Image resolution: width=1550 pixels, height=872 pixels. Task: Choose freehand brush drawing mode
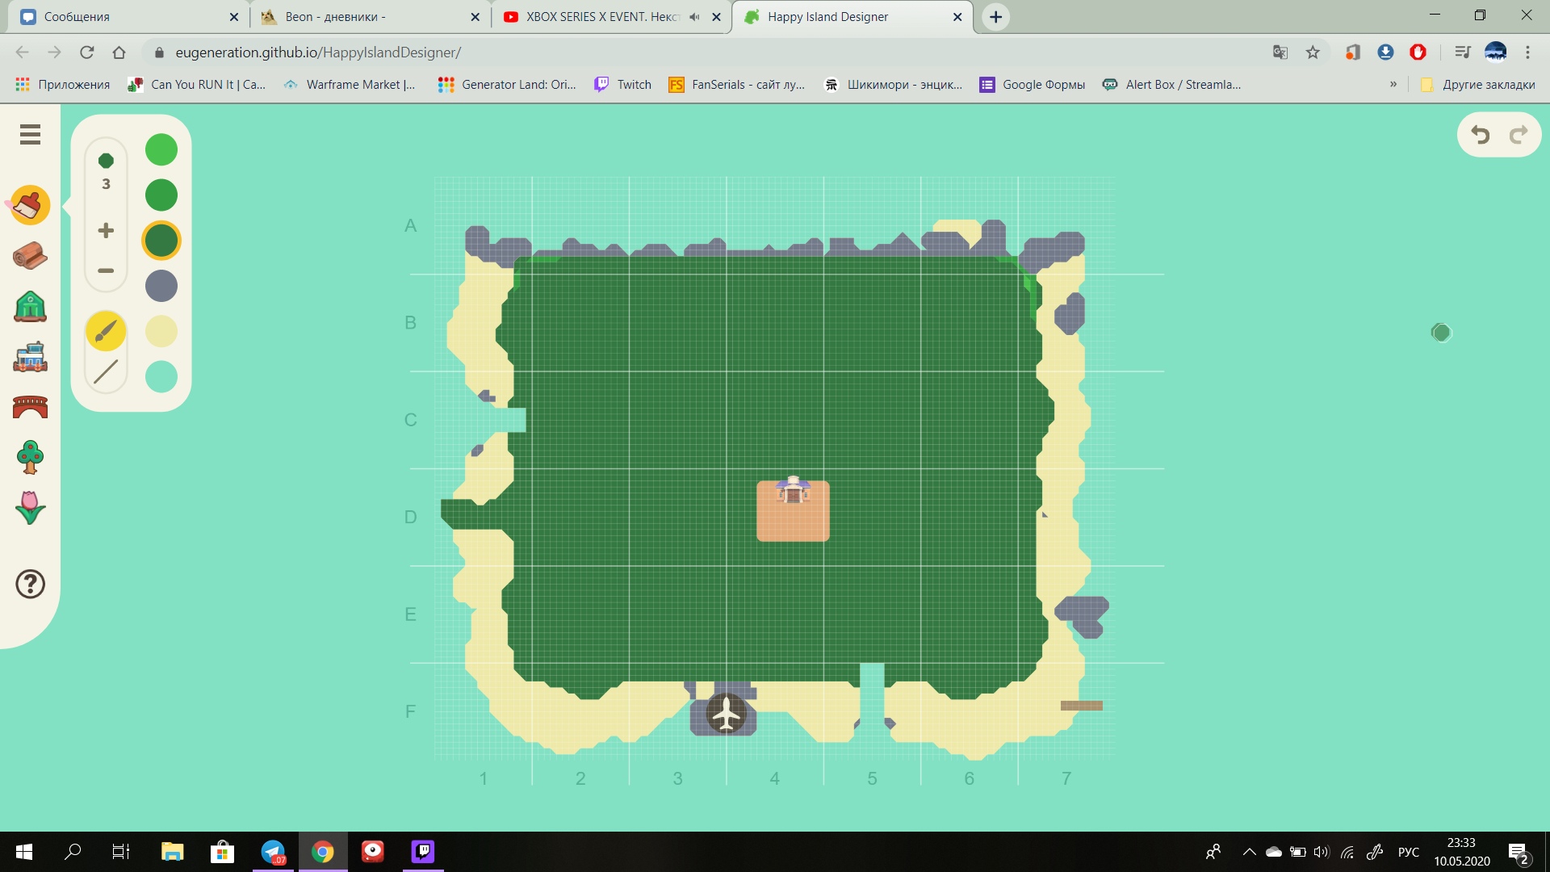click(x=106, y=331)
